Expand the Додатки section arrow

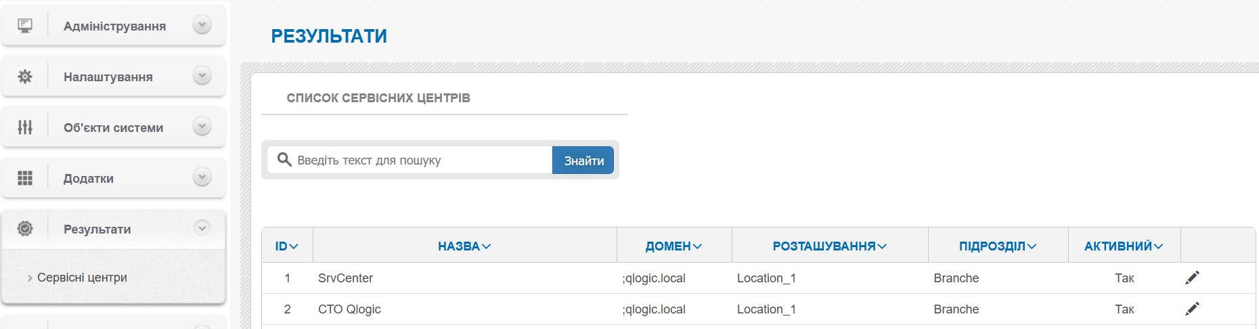(202, 177)
